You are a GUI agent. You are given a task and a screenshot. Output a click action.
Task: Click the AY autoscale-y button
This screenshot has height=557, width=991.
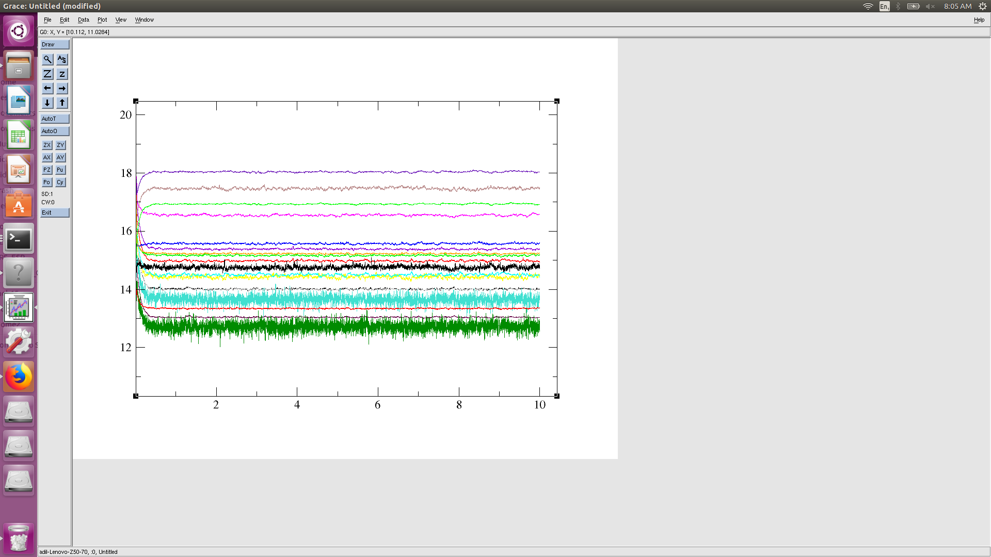coord(60,157)
